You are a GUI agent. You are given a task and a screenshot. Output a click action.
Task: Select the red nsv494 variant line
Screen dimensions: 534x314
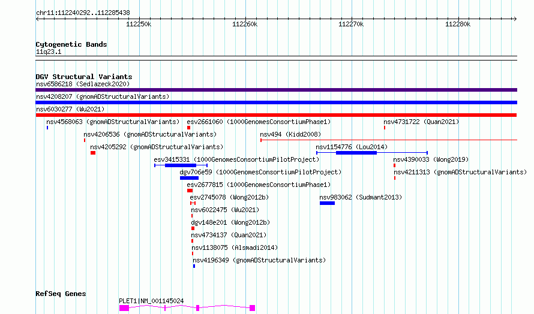(x=389, y=140)
